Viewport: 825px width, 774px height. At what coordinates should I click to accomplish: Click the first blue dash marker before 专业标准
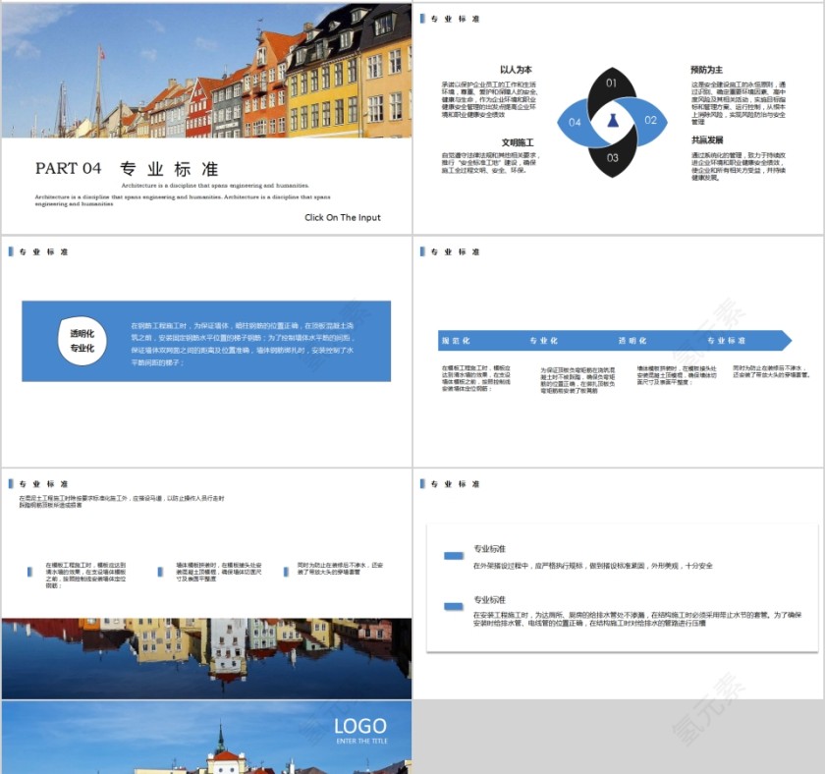coord(453,556)
